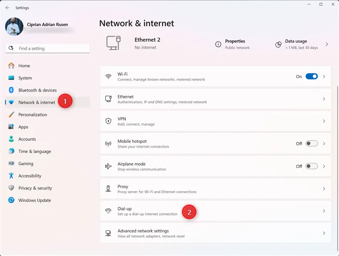339x256 pixels.
Task: Expand Mobile hotspot row chevron
Action: point(324,143)
